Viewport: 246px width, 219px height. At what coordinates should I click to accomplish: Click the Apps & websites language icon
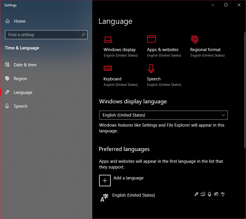[x=151, y=39]
